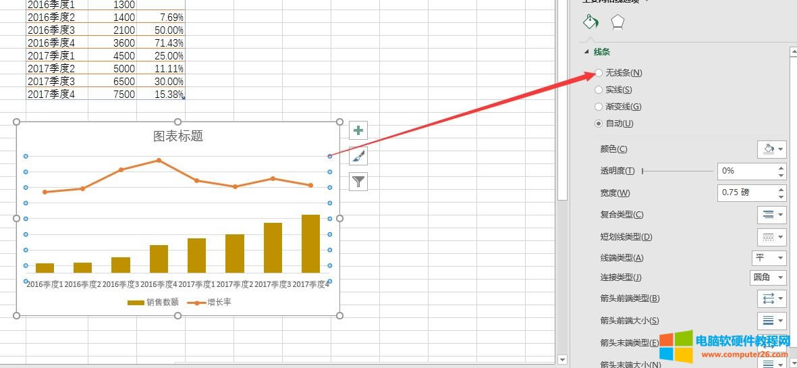797x368 pixels.
Task: Click the 2016季度3 axis label in chart
Action: tap(121, 285)
